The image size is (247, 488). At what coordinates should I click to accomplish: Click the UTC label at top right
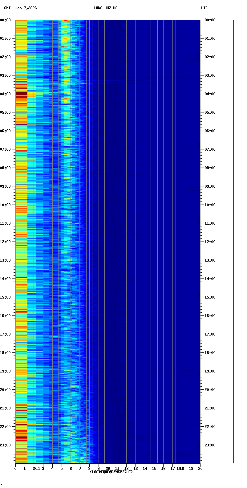204,8
